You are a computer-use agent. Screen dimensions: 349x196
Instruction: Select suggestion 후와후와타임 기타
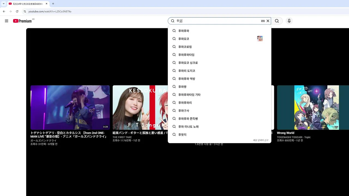click(x=219, y=95)
